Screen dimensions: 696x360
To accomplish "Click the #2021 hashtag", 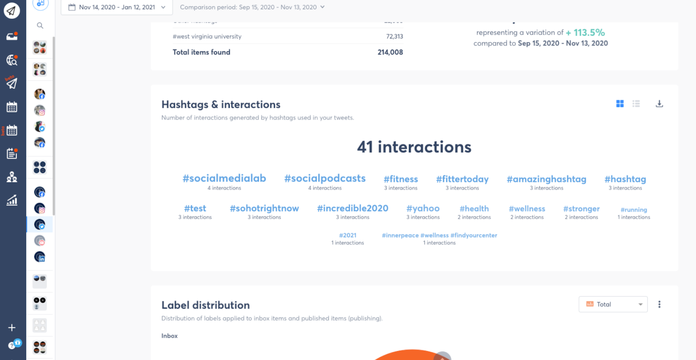I will [348, 235].
